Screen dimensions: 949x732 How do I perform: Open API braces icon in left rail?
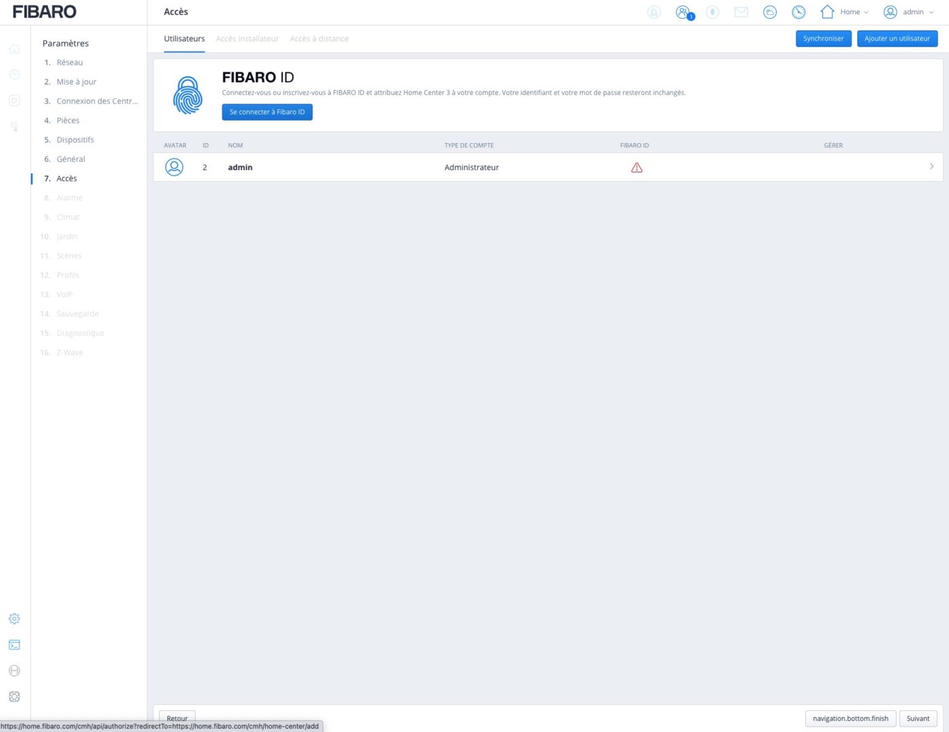pyautogui.click(x=14, y=670)
